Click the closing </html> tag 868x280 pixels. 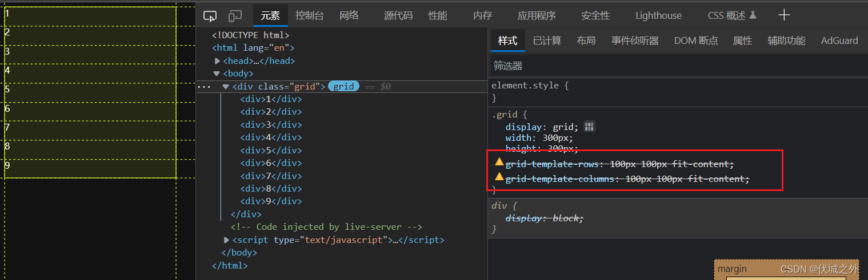(230, 266)
